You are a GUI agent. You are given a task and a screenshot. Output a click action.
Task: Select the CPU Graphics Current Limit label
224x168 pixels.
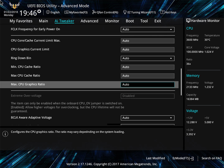click(x=30, y=49)
